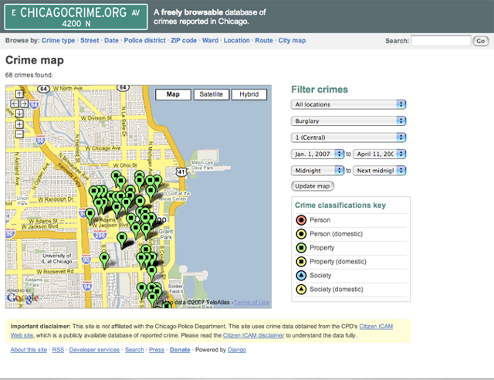
Task: Click the map pan down arrow
Action: [19, 112]
